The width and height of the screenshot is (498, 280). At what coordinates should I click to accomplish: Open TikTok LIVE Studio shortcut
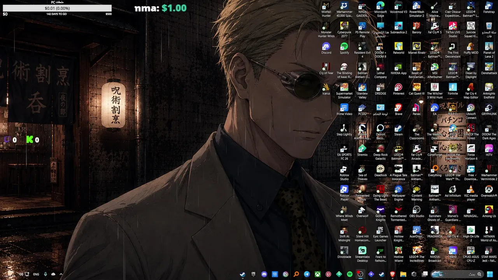[453, 30]
